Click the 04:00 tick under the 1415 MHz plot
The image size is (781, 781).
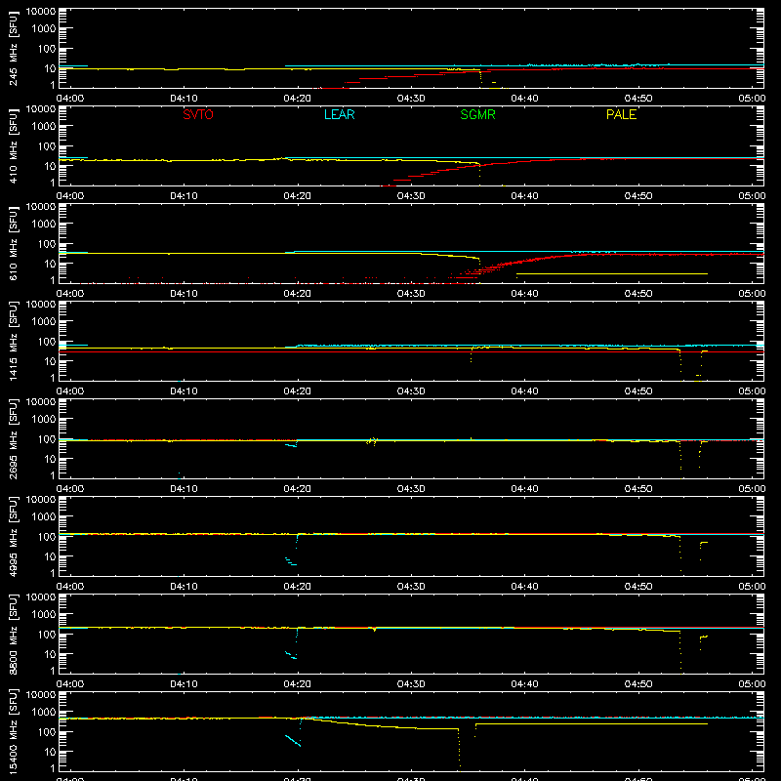coord(69,391)
